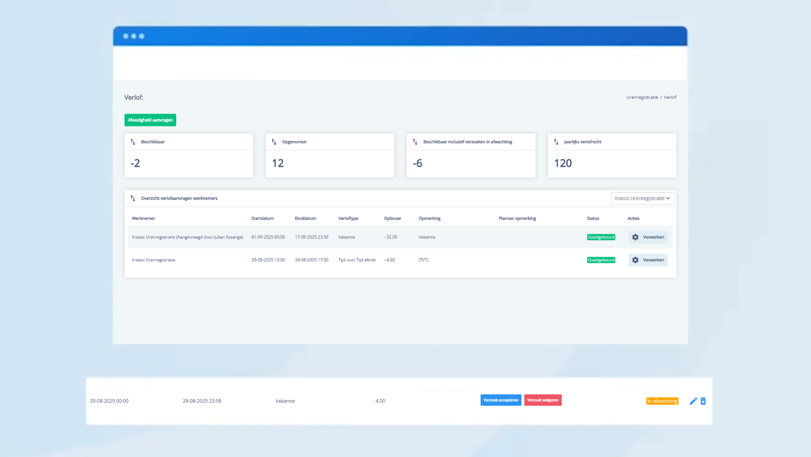Click Verwerken for the Vakantie row
811x457 pixels.
point(648,237)
